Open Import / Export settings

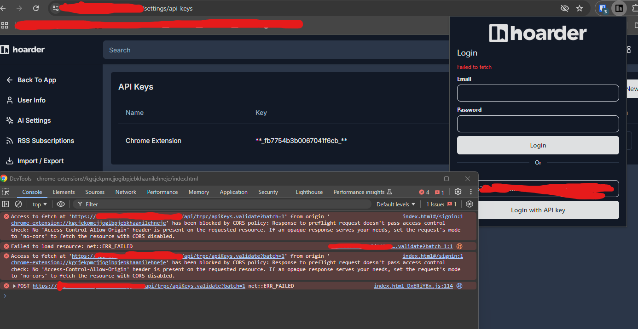pyautogui.click(x=35, y=161)
